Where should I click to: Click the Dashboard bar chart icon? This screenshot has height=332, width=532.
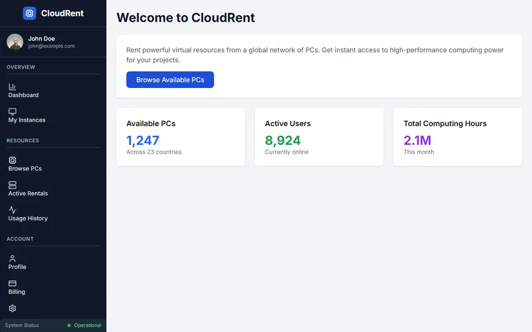click(12, 87)
